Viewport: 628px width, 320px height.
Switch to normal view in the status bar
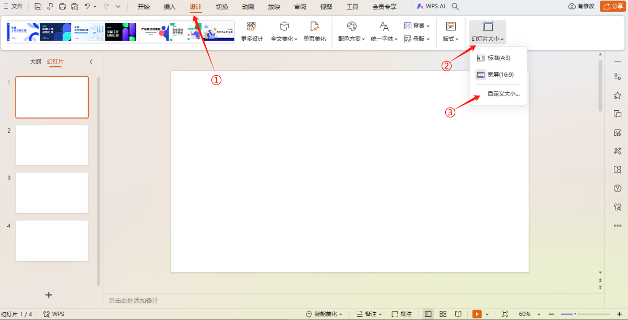pyautogui.click(x=428, y=314)
